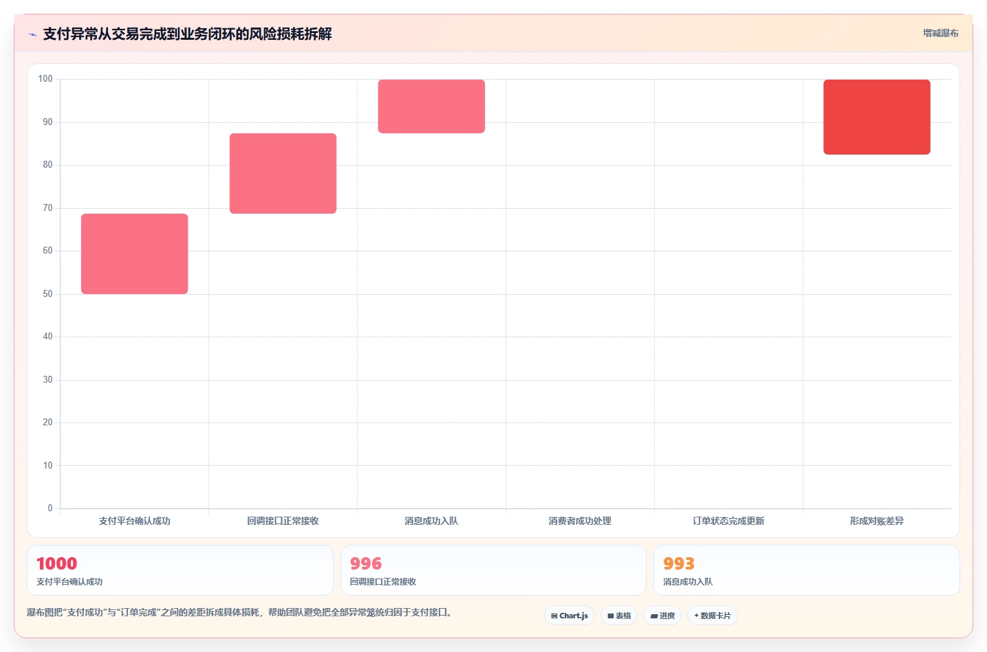Image resolution: width=987 pixels, height=652 pixels.
Task: Click the 消息成功入队 waterfall bar
Action: [431, 106]
